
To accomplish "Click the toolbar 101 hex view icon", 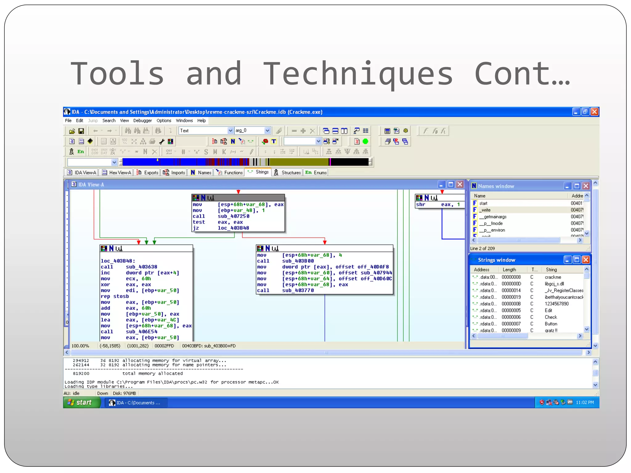I will [x=81, y=141].
